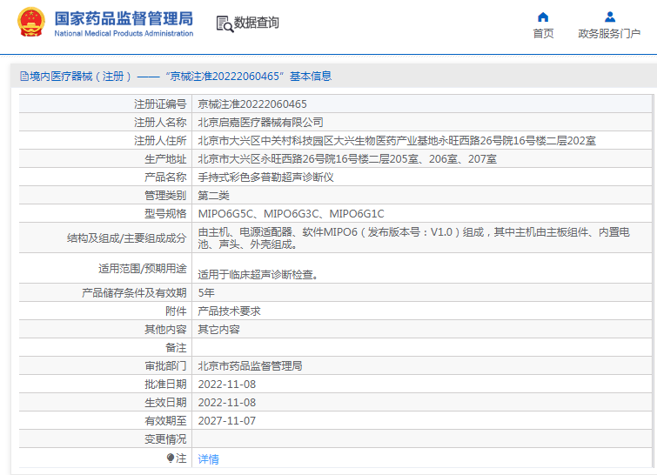657x475 pixels.
Task: Click National Medical Products Administration text
Action: point(124,34)
